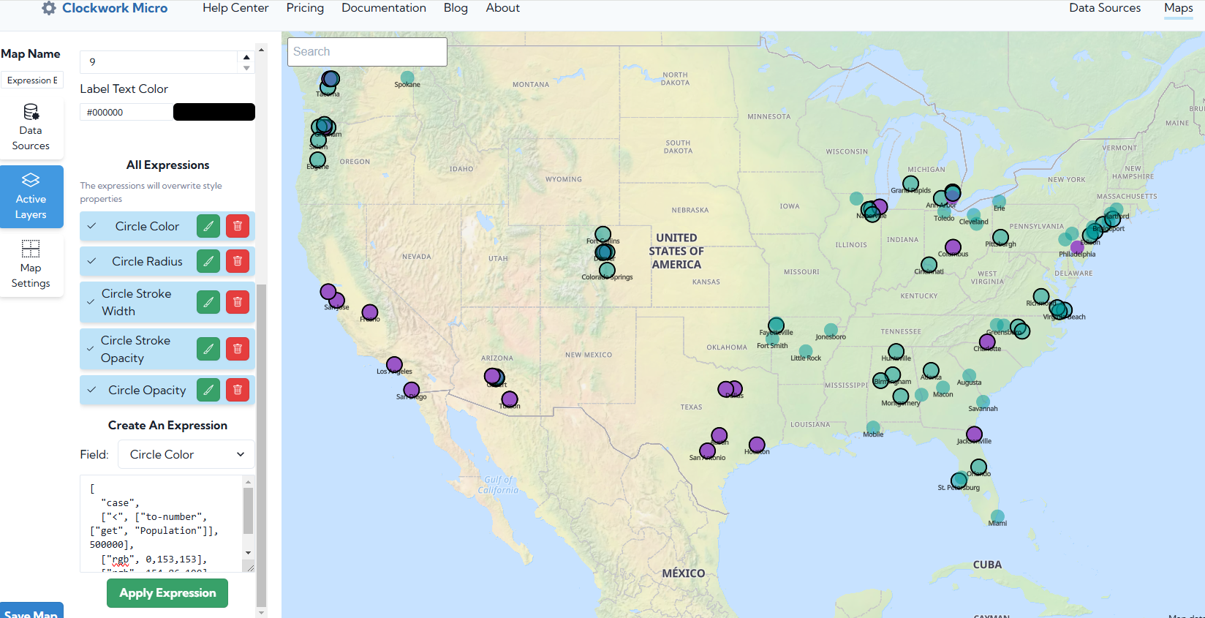
Task: Edit the Circle Opacity expression
Action: [208, 391]
